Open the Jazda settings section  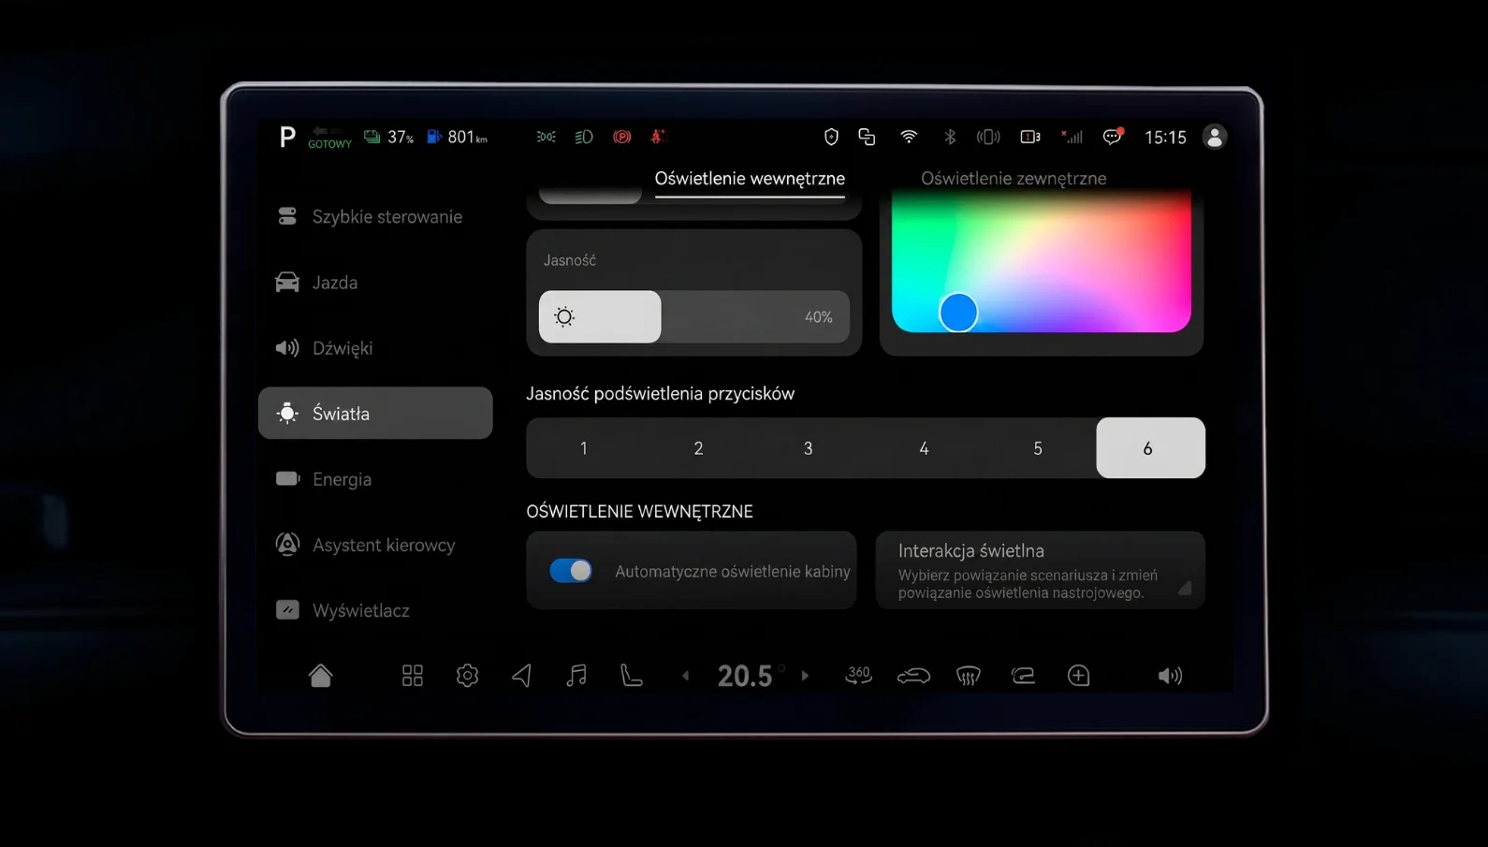coord(375,282)
